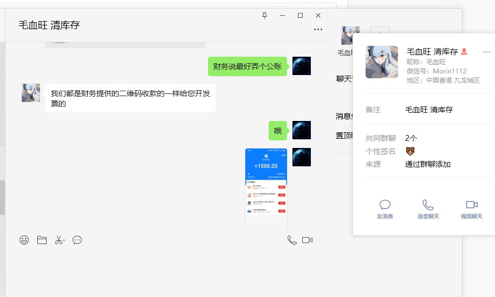Start a voice call from chat toolbar
Viewport: 495px width, 297px height.
point(292,240)
